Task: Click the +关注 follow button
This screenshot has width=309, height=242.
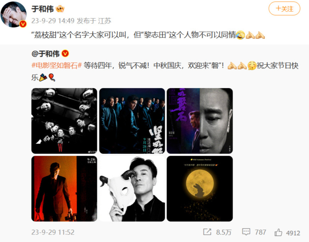Action: pos(284,9)
